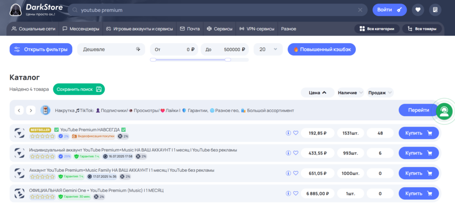Open Игровые аккаунты и сервисы category

[139, 29]
